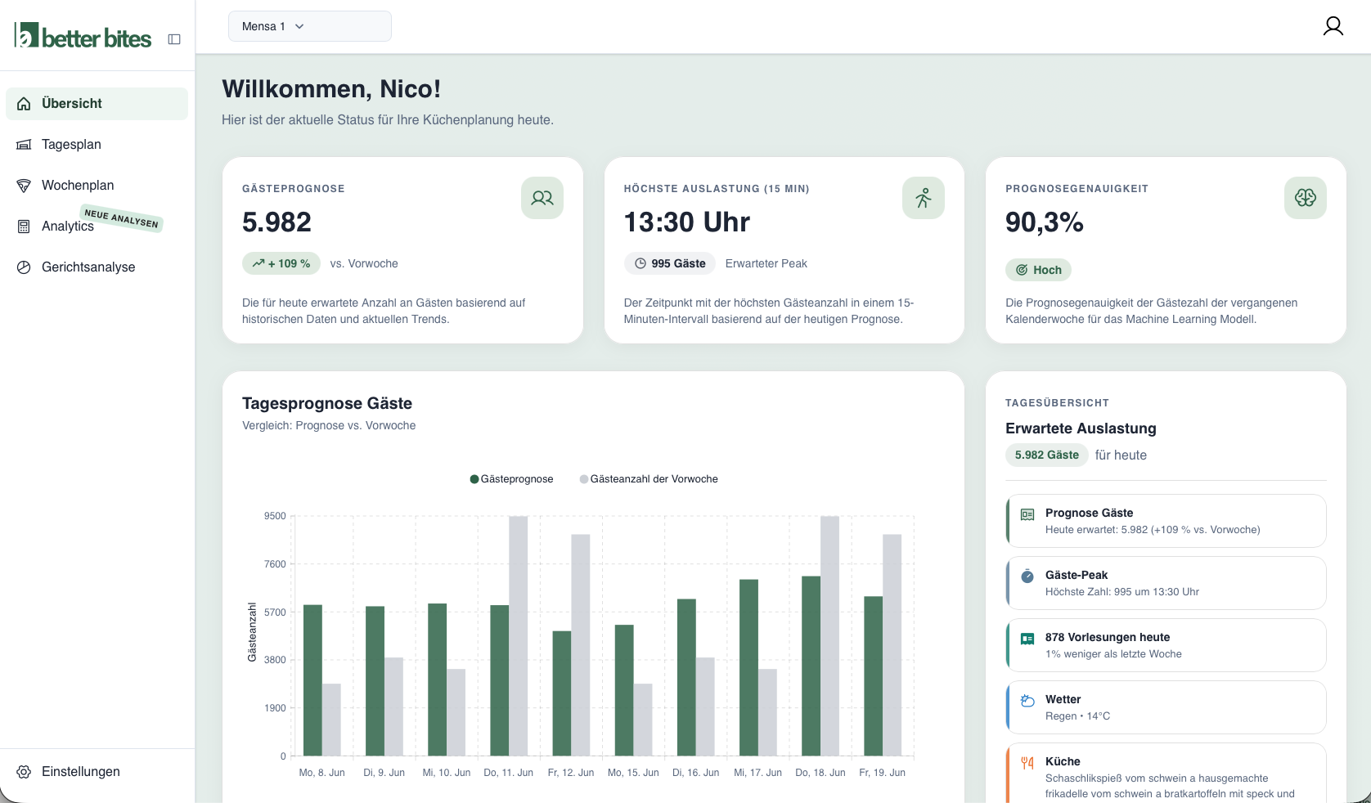Click the 5.982 Gäste badge
This screenshot has height=803, width=1371.
[1047, 455]
